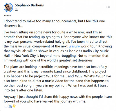Click the question "What's #202?"
The image size is (116, 111).
pos(94,76)
